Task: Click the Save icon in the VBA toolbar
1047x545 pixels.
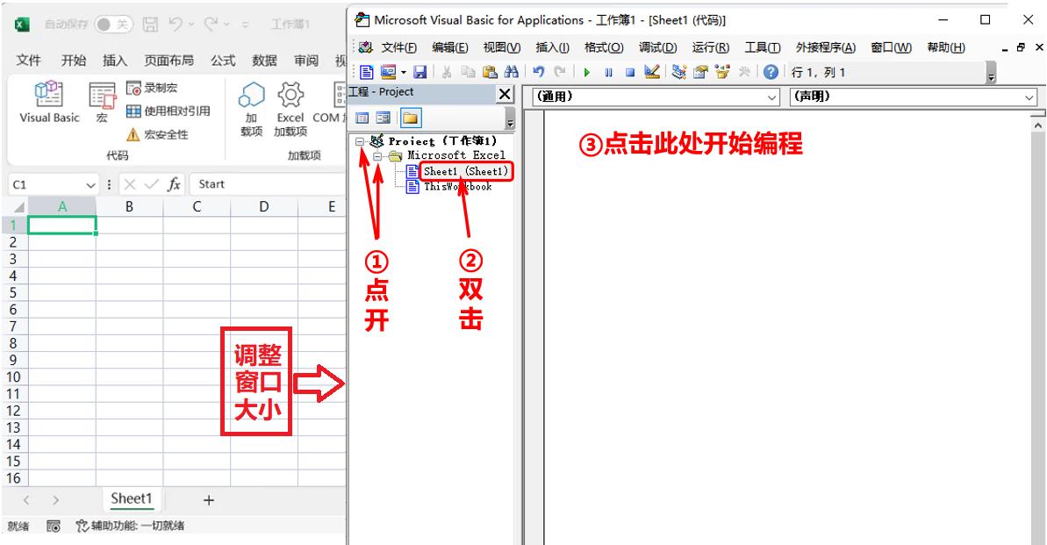Action: [420, 73]
